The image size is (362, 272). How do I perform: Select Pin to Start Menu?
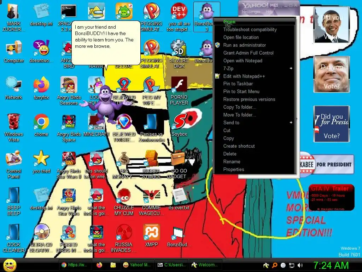[255, 92]
